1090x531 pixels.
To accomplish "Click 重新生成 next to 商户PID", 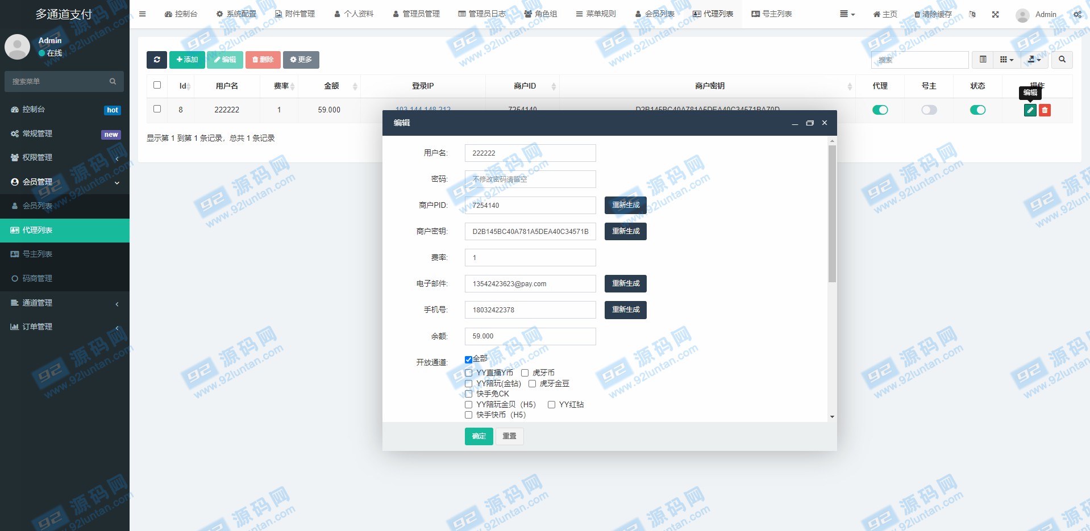I will pos(626,205).
